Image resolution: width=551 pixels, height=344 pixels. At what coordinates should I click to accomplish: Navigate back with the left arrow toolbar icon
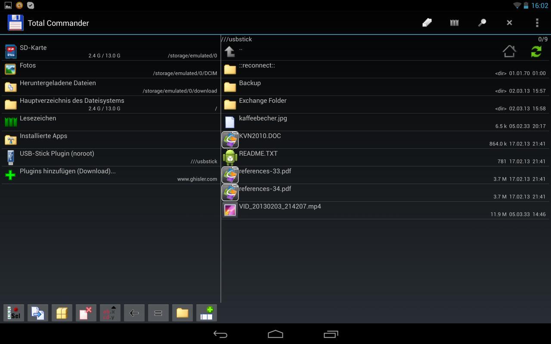pos(134,313)
